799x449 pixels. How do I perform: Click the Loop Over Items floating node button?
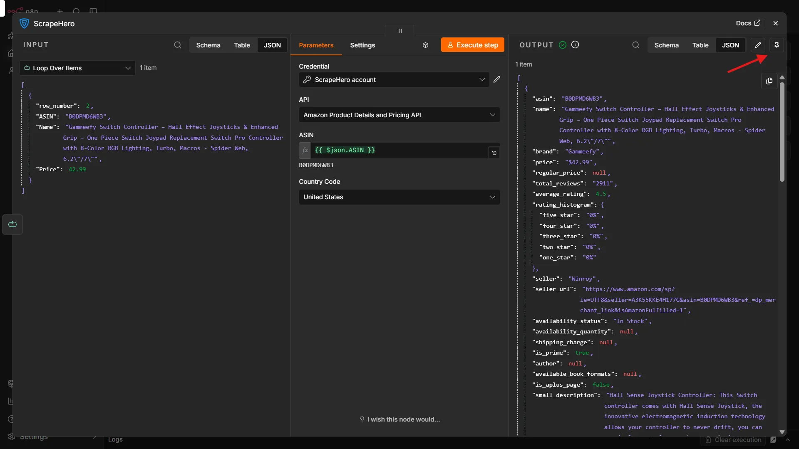(x=12, y=224)
